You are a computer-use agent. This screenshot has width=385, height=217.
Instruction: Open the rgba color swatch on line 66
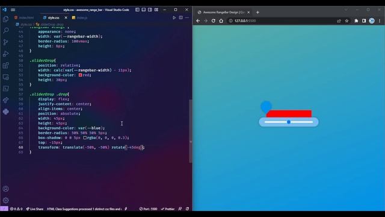(85, 138)
